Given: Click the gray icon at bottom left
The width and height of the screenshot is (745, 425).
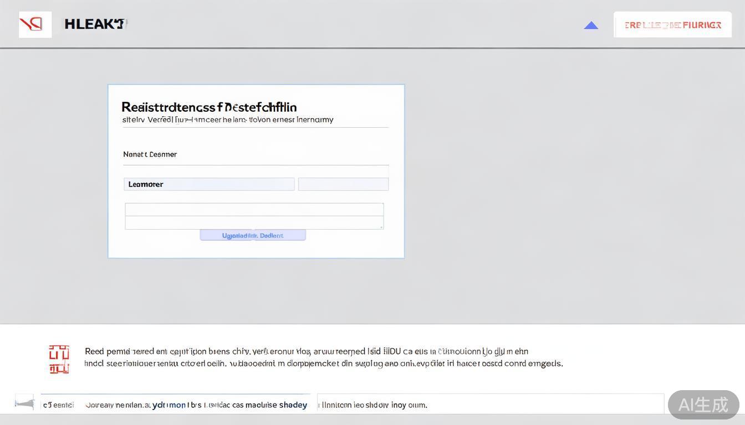Looking at the screenshot, I should [x=24, y=403].
